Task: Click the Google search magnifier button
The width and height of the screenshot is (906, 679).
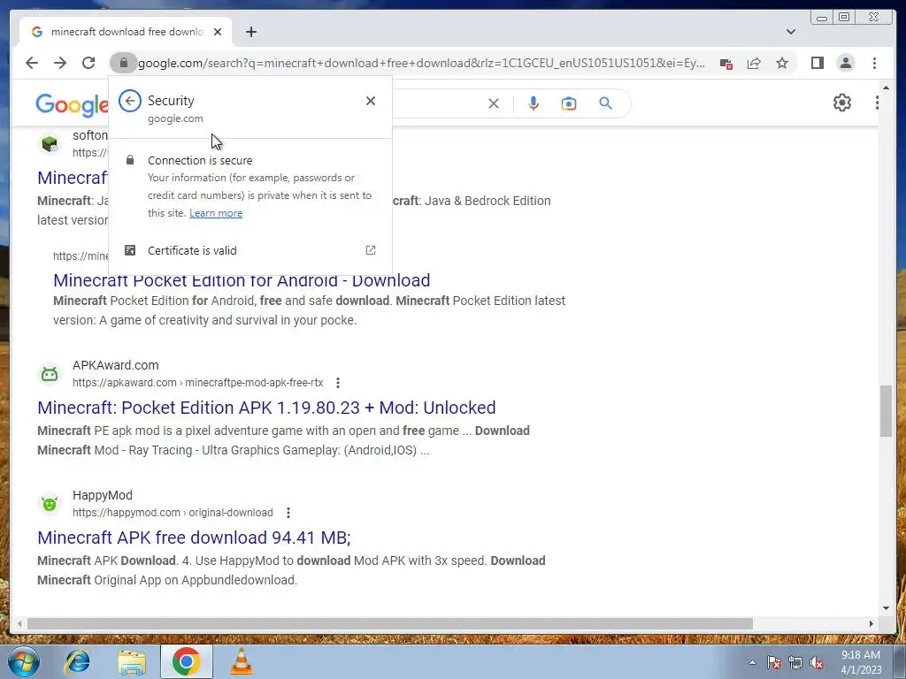Action: tap(605, 103)
